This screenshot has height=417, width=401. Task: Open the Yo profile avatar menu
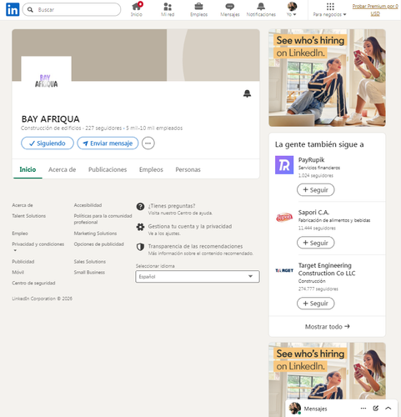[292, 9]
